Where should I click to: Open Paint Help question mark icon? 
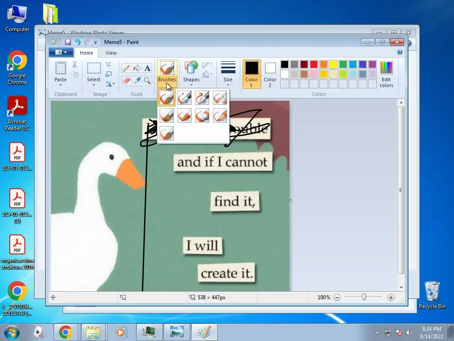point(400,52)
